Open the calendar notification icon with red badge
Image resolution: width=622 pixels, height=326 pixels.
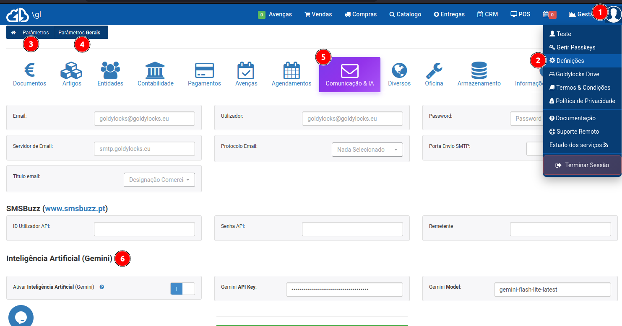(x=549, y=14)
